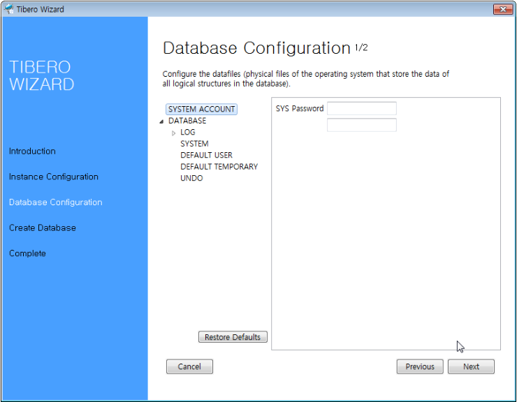The width and height of the screenshot is (517, 402).
Task: Collapse the DATABASE tree node arrow
Action: (x=161, y=121)
